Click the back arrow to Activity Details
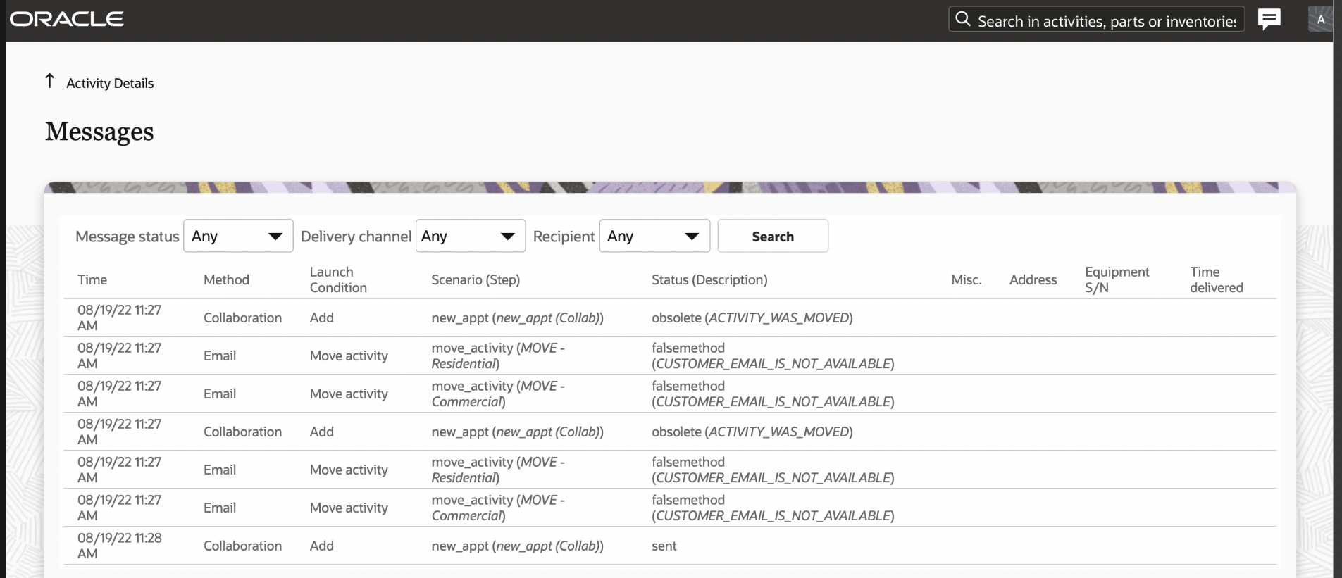Image resolution: width=1342 pixels, height=578 pixels. (x=50, y=82)
